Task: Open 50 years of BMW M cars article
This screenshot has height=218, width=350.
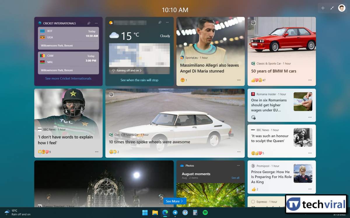Action: 274,71
